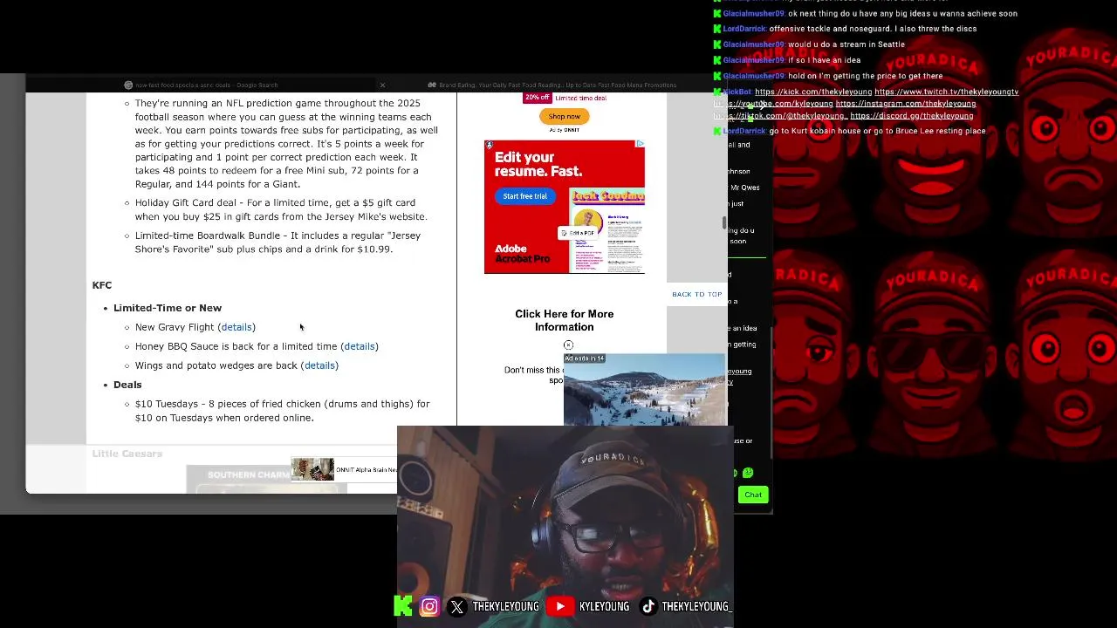The image size is (1117, 628).
Task: Click LordDarrick username on offensive tackle message
Action: tap(744, 29)
